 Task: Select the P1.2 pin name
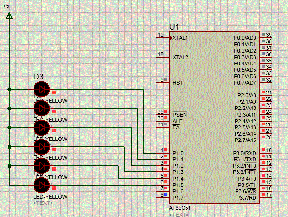(178, 166)
